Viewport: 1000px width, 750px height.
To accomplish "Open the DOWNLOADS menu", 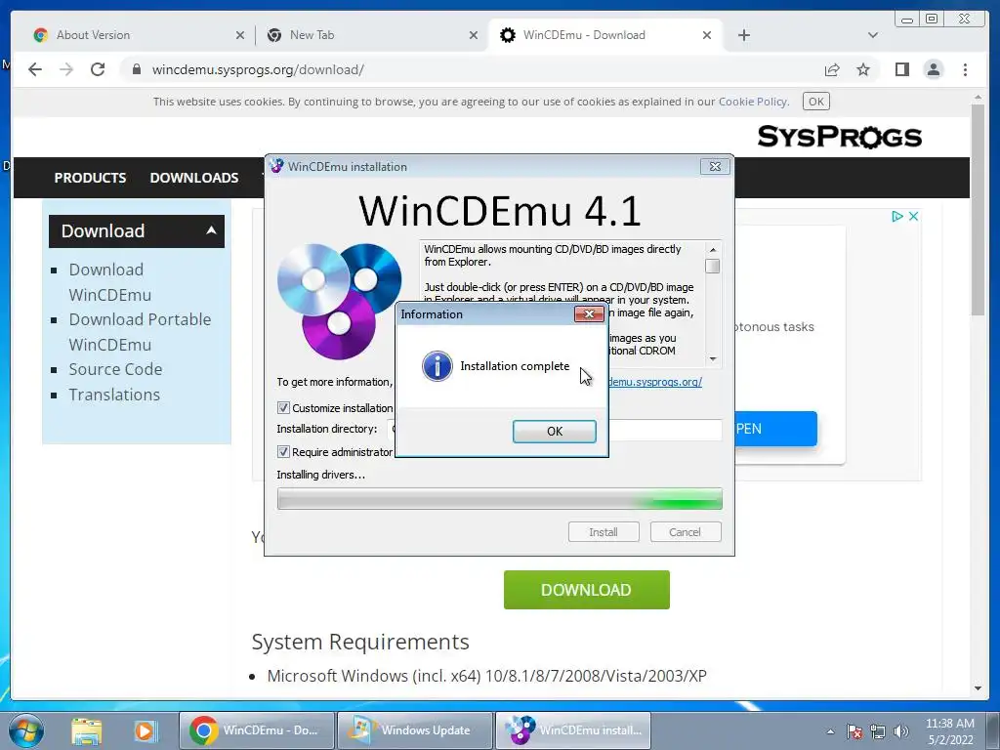I will click(194, 178).
